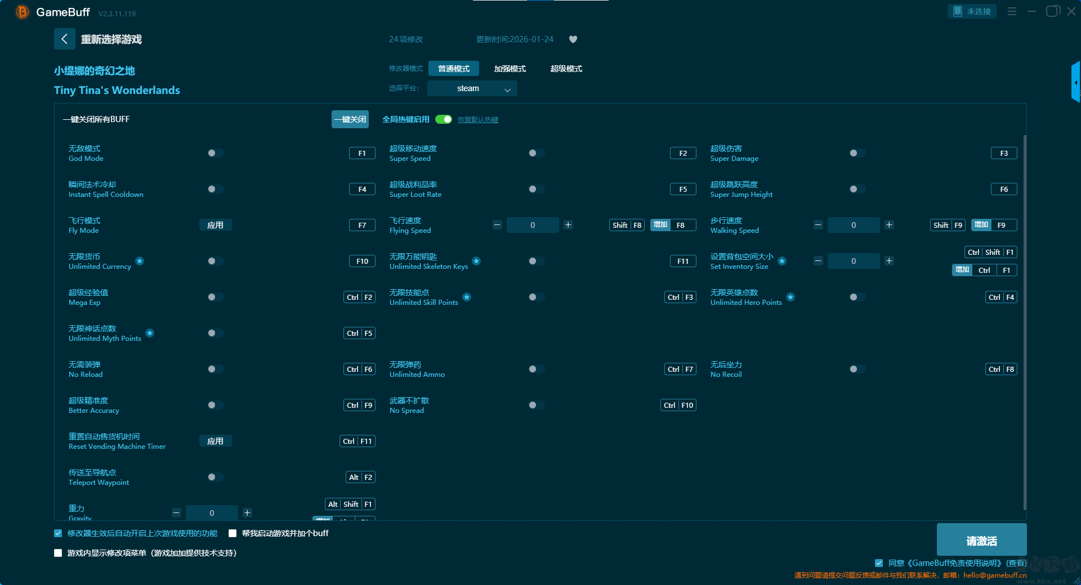Toggle No Reload switch
The width and height of the screenshot is (1081, 585).
(x=215, y=369)
